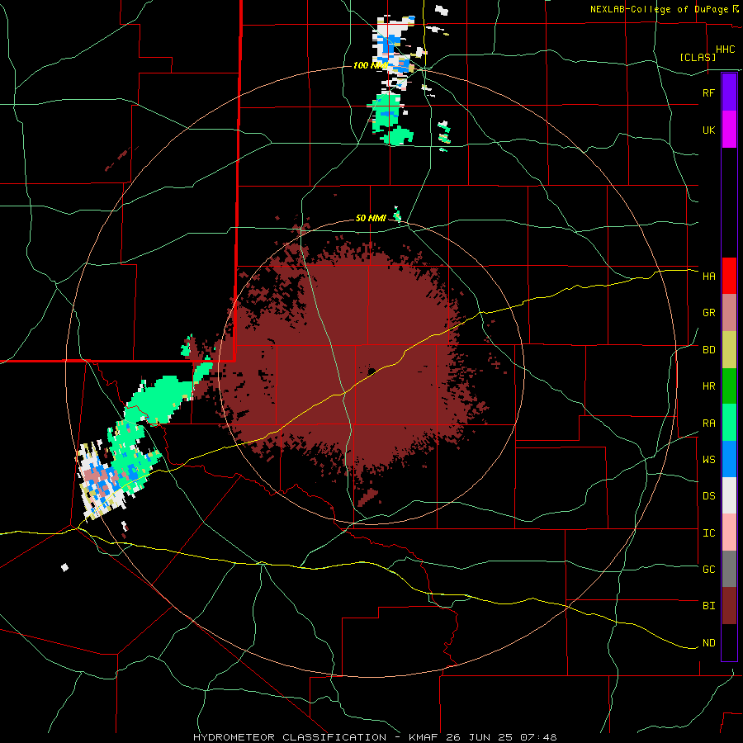Viewport: 743px width, 743px height.
Task: Click the blue WS legend swatch
Action: click(x=729, y=459)
